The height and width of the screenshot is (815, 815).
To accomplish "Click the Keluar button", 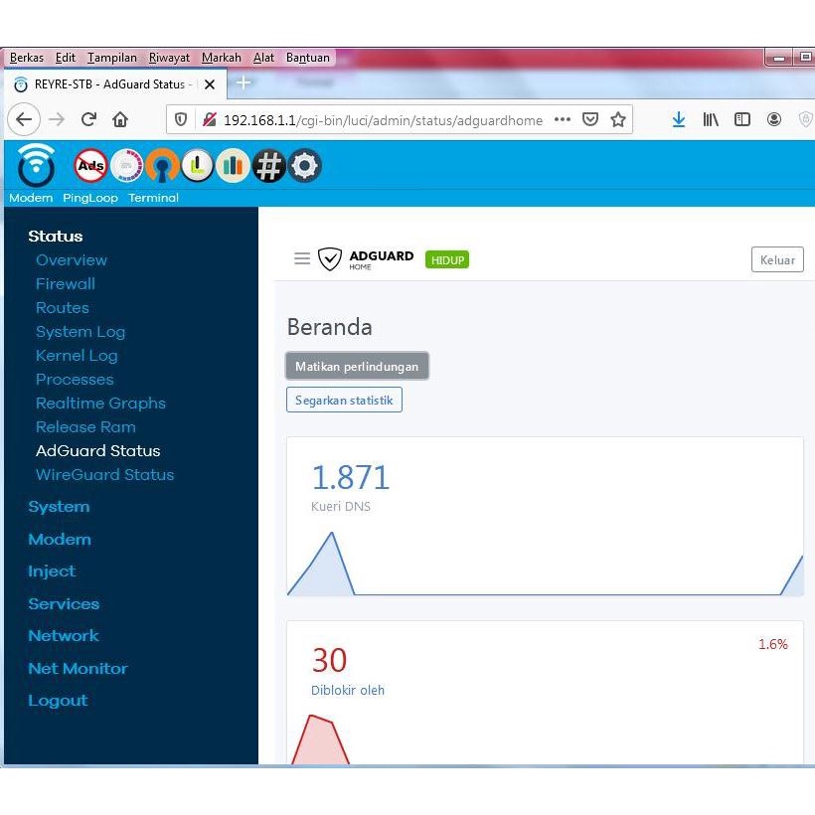I will [777, 259].
